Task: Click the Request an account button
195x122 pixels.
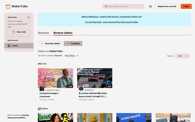Action: 167,6
